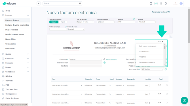This screenshot has width=190, height=106.
Task: Open the Moneda COP dropdown
Action: 126,22
